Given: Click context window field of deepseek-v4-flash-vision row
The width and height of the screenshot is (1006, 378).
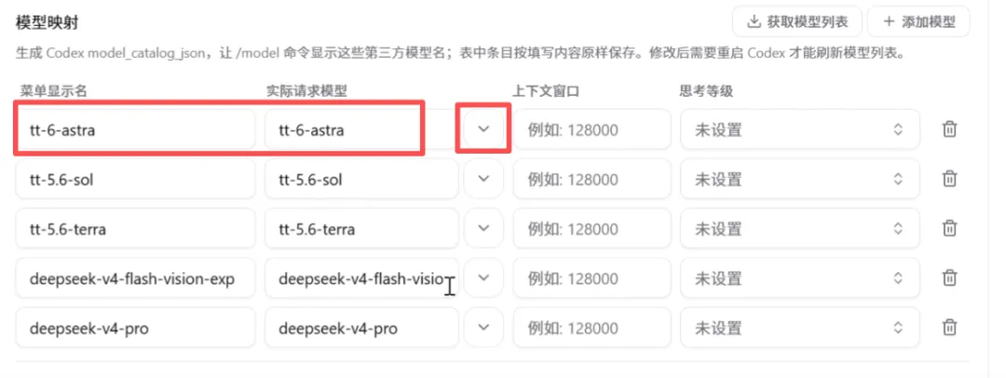Looking at the screenshot, I should (591, 277).
